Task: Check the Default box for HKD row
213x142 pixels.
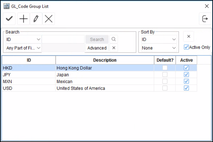Action: [x=165, y=68]
